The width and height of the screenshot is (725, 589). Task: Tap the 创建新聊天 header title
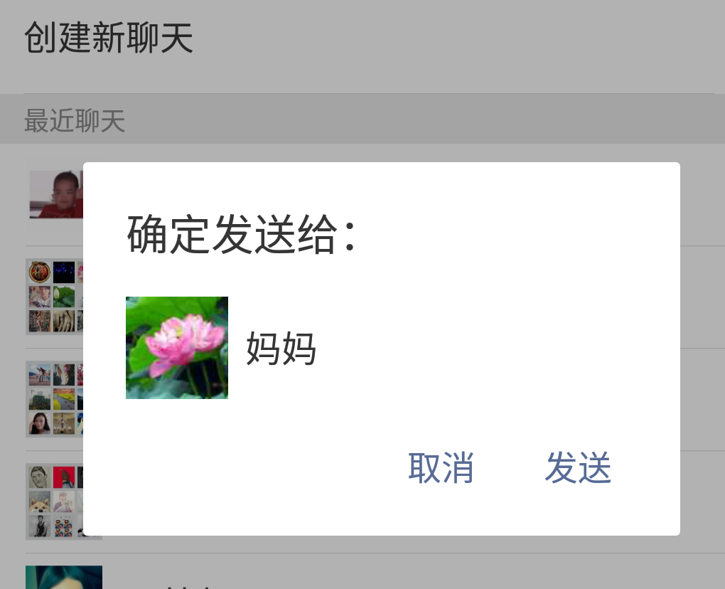pyautogui.click(x=109, y=38)
